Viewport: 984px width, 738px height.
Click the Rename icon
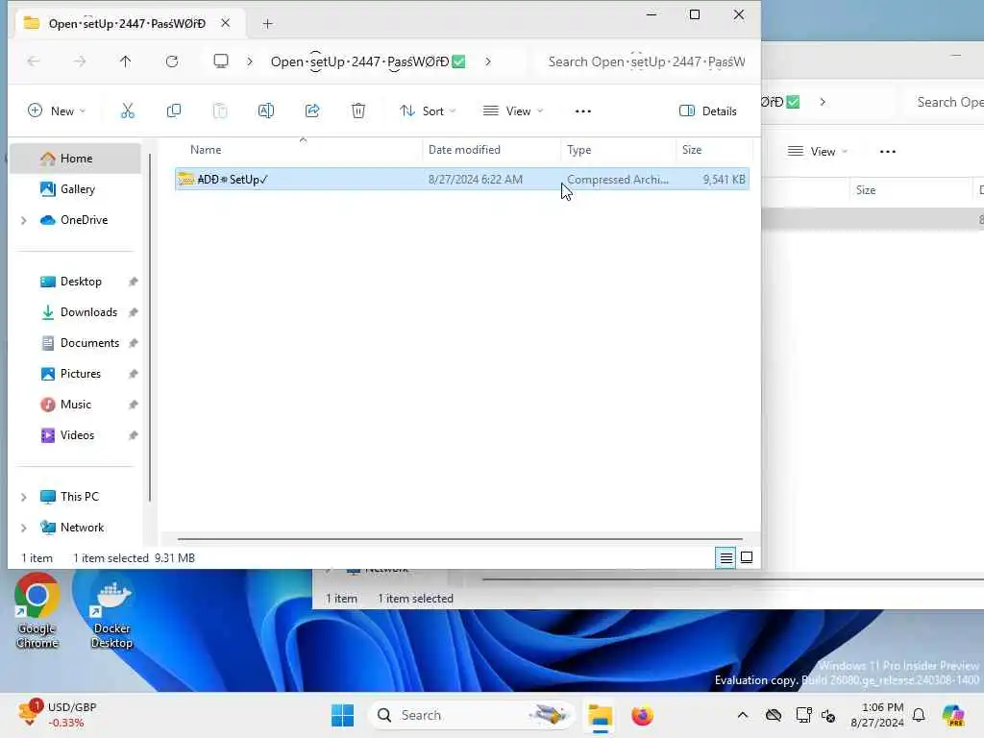pyautogui.click(x=266, y=111)
